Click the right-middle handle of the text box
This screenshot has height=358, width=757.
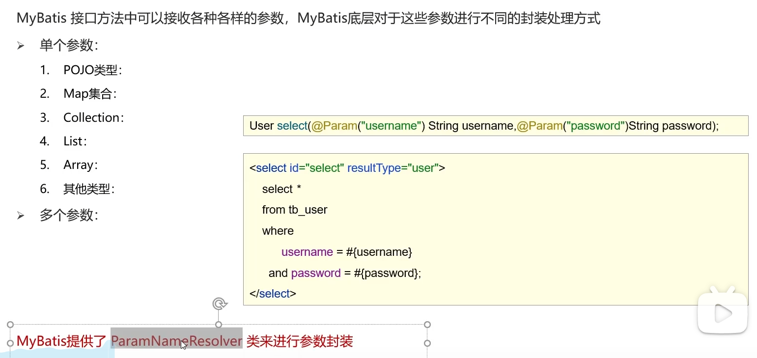427,343
